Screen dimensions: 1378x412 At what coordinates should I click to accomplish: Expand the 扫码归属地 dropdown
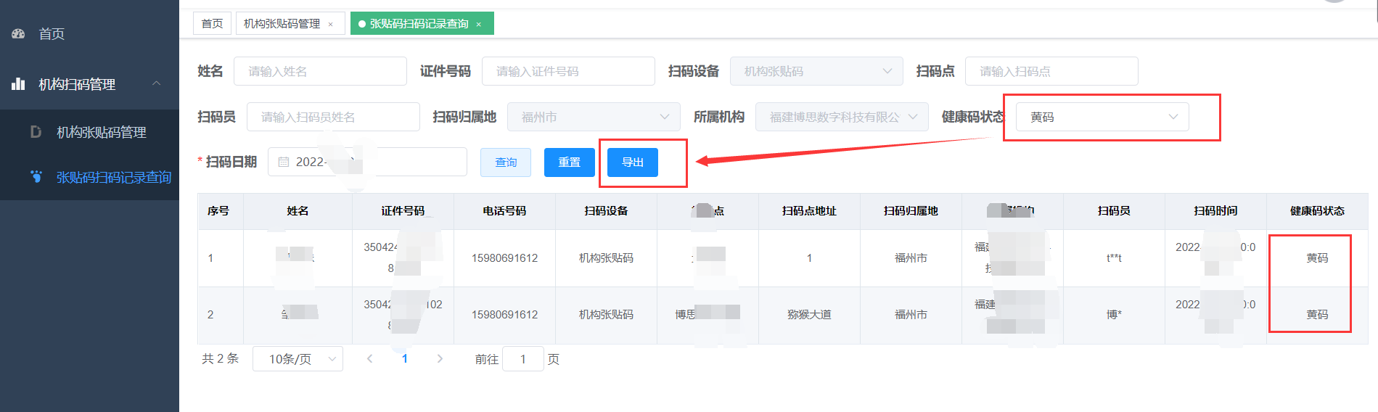click(594, 117)
